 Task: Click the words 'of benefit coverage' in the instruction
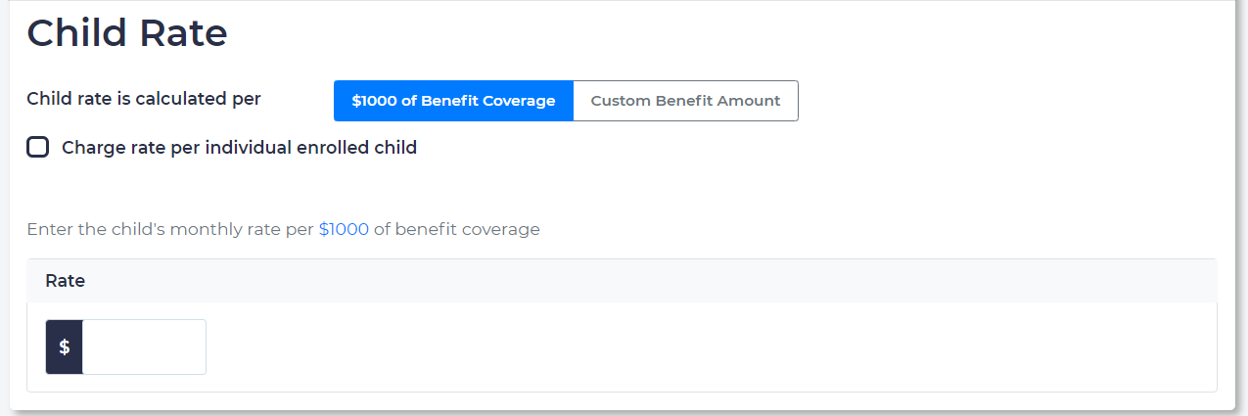[456, 230]
